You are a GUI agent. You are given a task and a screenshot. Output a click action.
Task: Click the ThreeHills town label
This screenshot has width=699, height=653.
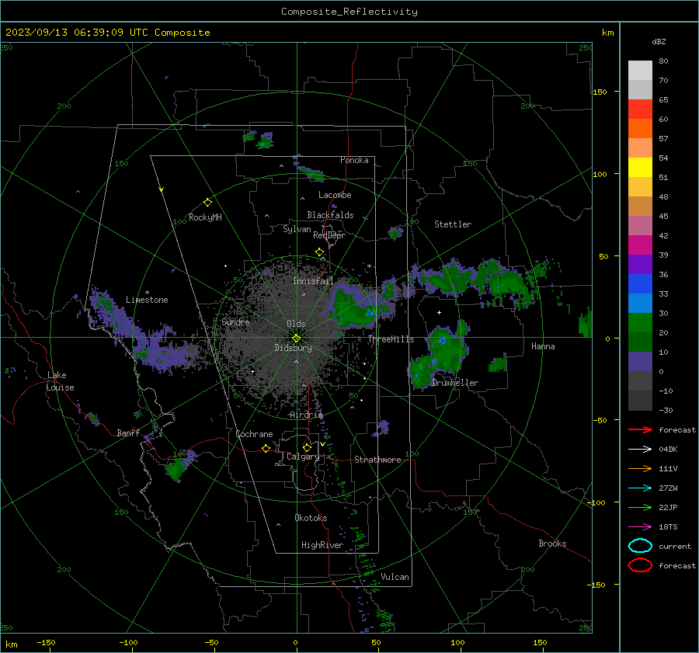(x=391, y=339)
